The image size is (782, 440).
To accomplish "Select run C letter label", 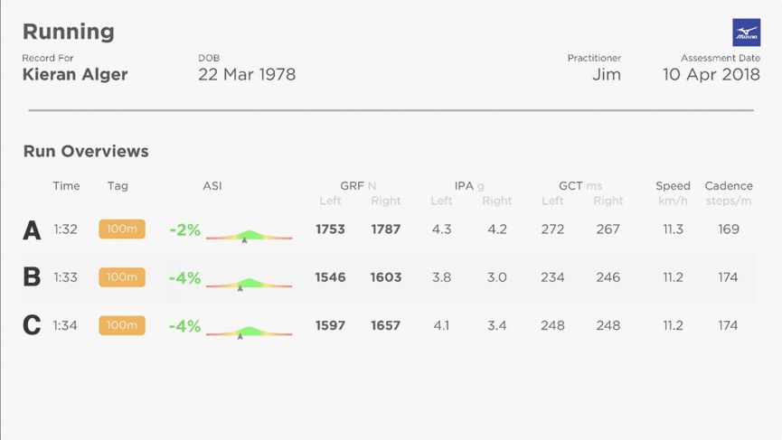I will pos(32,325).
